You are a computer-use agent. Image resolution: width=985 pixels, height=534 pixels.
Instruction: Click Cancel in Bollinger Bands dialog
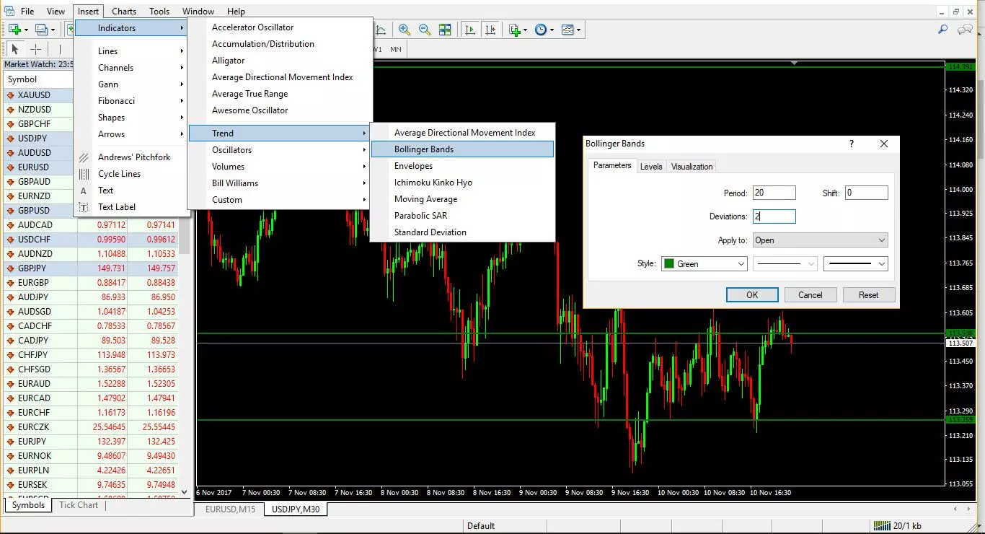click(810, 294)
